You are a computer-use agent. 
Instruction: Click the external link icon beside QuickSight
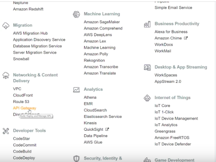pyautogui.click(x=107, y=129)
